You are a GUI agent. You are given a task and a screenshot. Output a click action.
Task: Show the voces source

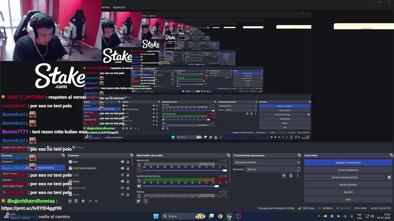coord(123,194)
